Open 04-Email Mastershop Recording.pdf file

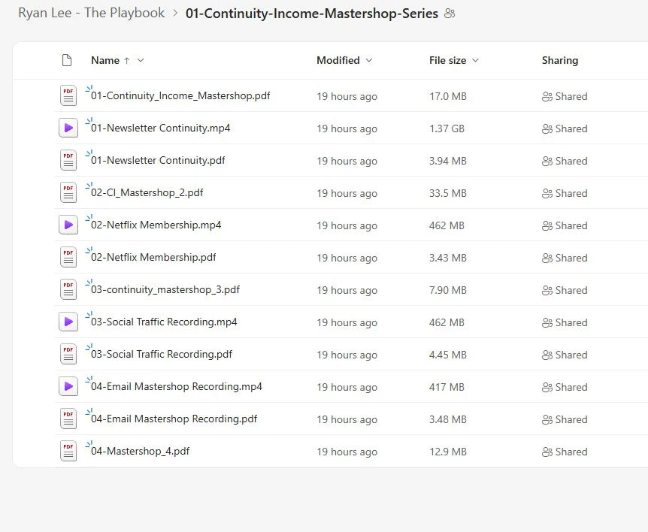174,419
